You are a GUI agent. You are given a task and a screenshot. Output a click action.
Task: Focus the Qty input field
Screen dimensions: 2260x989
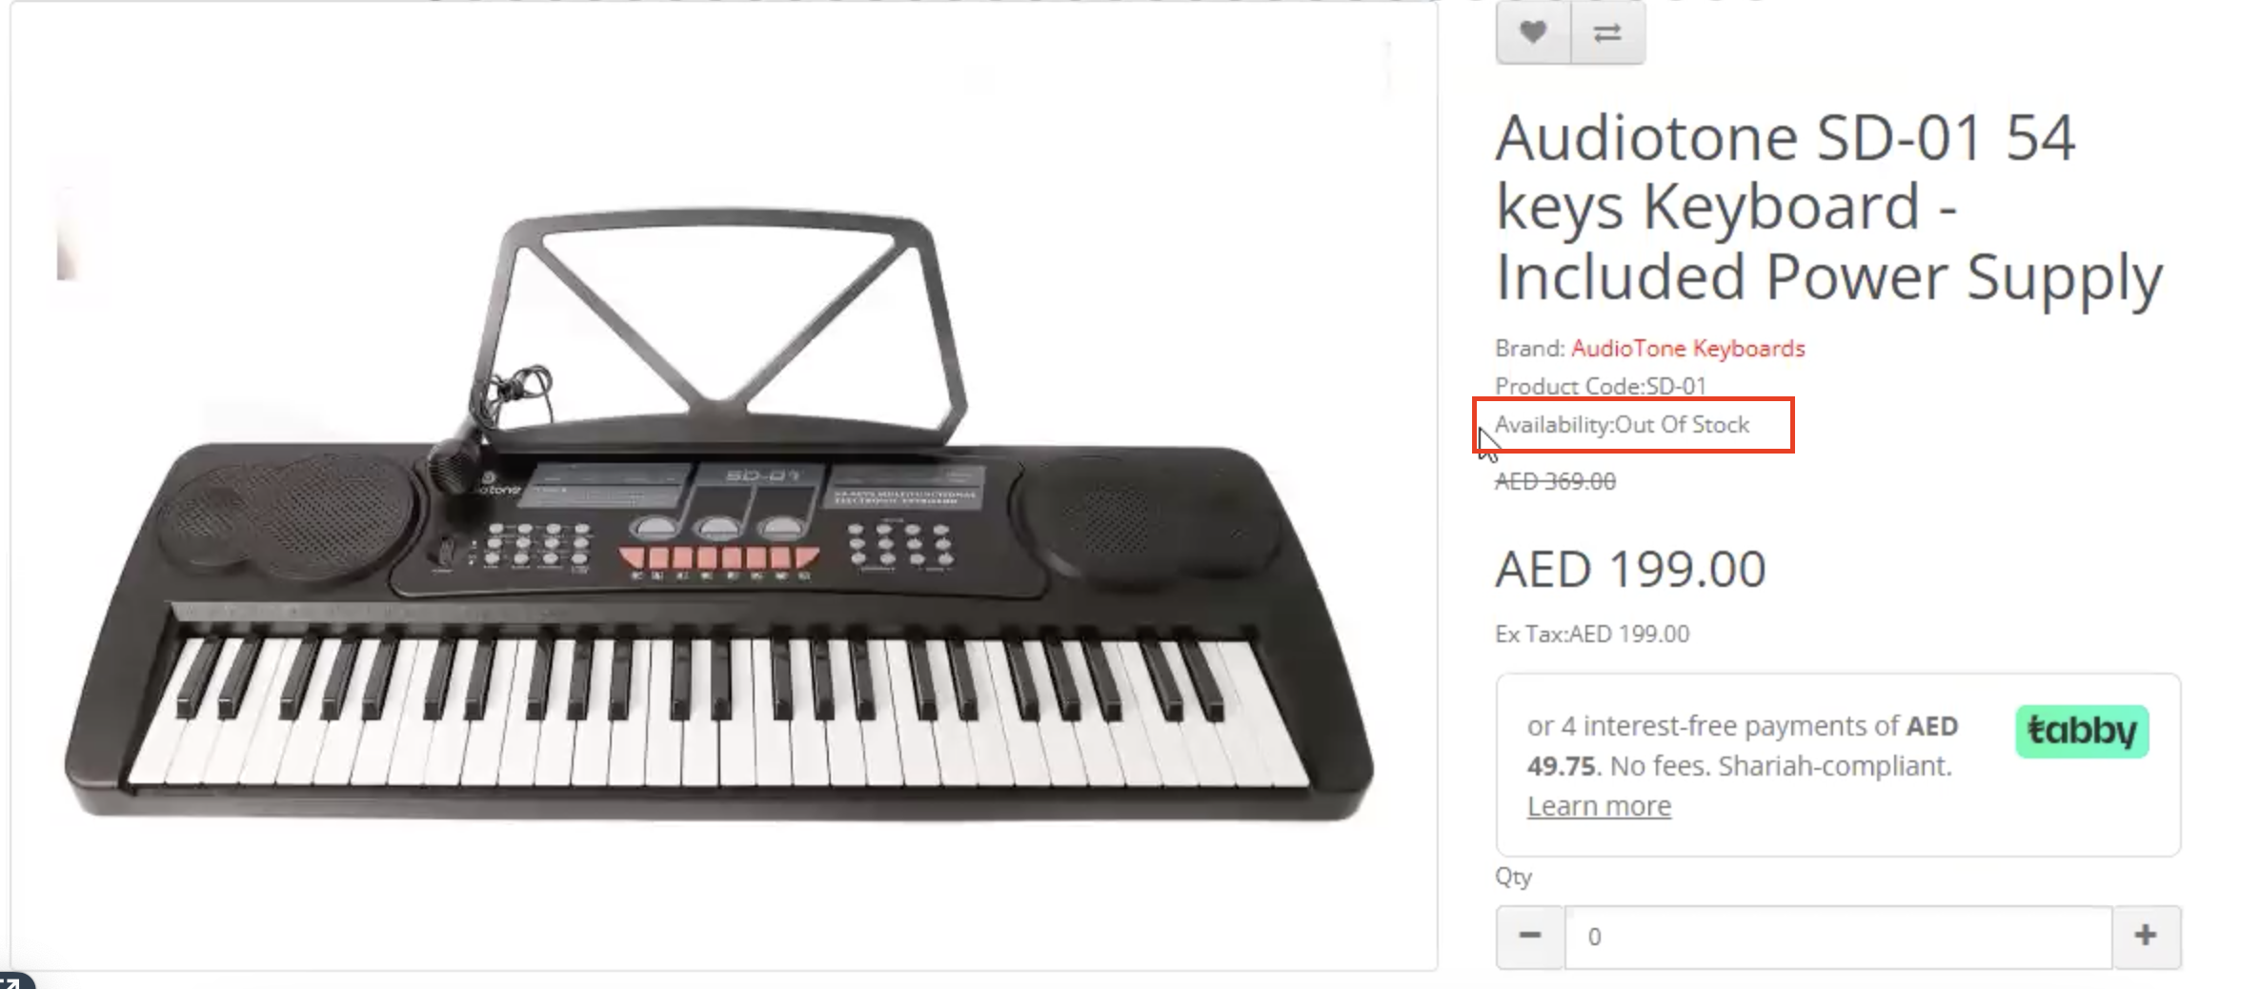1838,937
